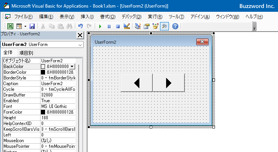
Task: Save the workbook with the floppy icon
Action: point(32,27)
